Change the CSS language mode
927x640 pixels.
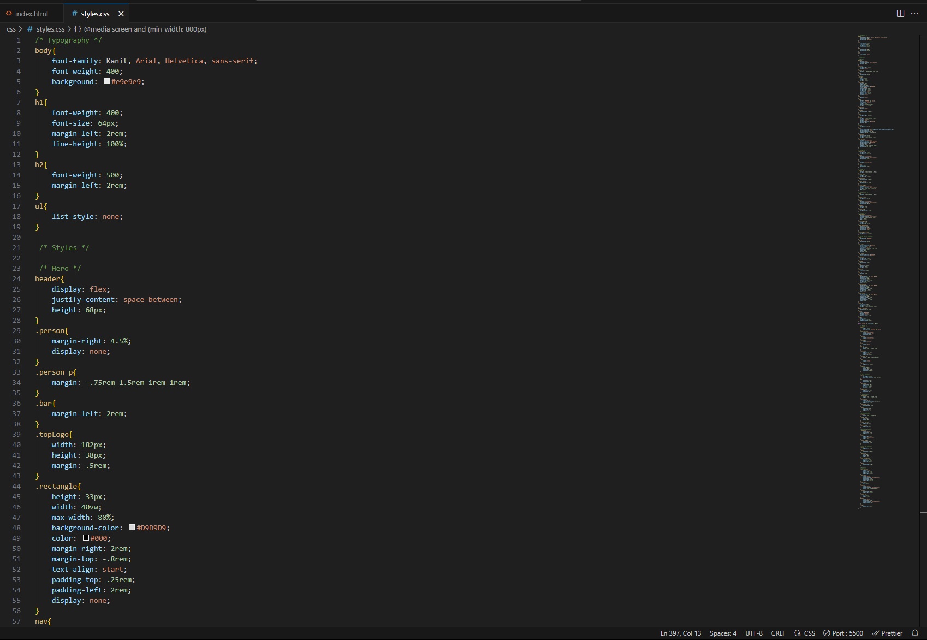(x=804, y=633)
